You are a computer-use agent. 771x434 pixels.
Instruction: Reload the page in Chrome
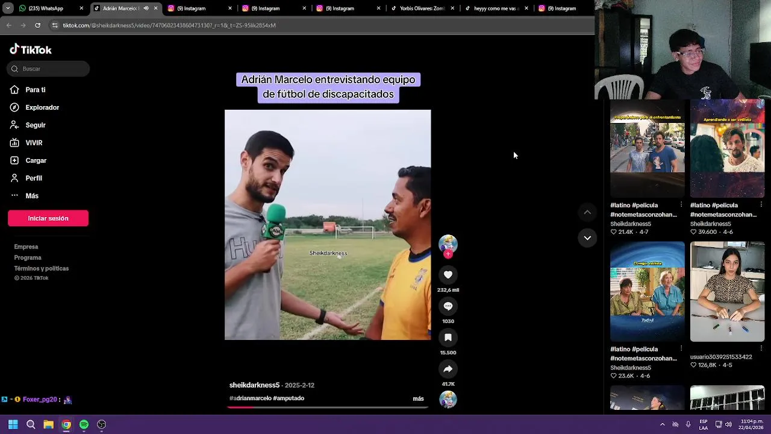pos(37,25)
